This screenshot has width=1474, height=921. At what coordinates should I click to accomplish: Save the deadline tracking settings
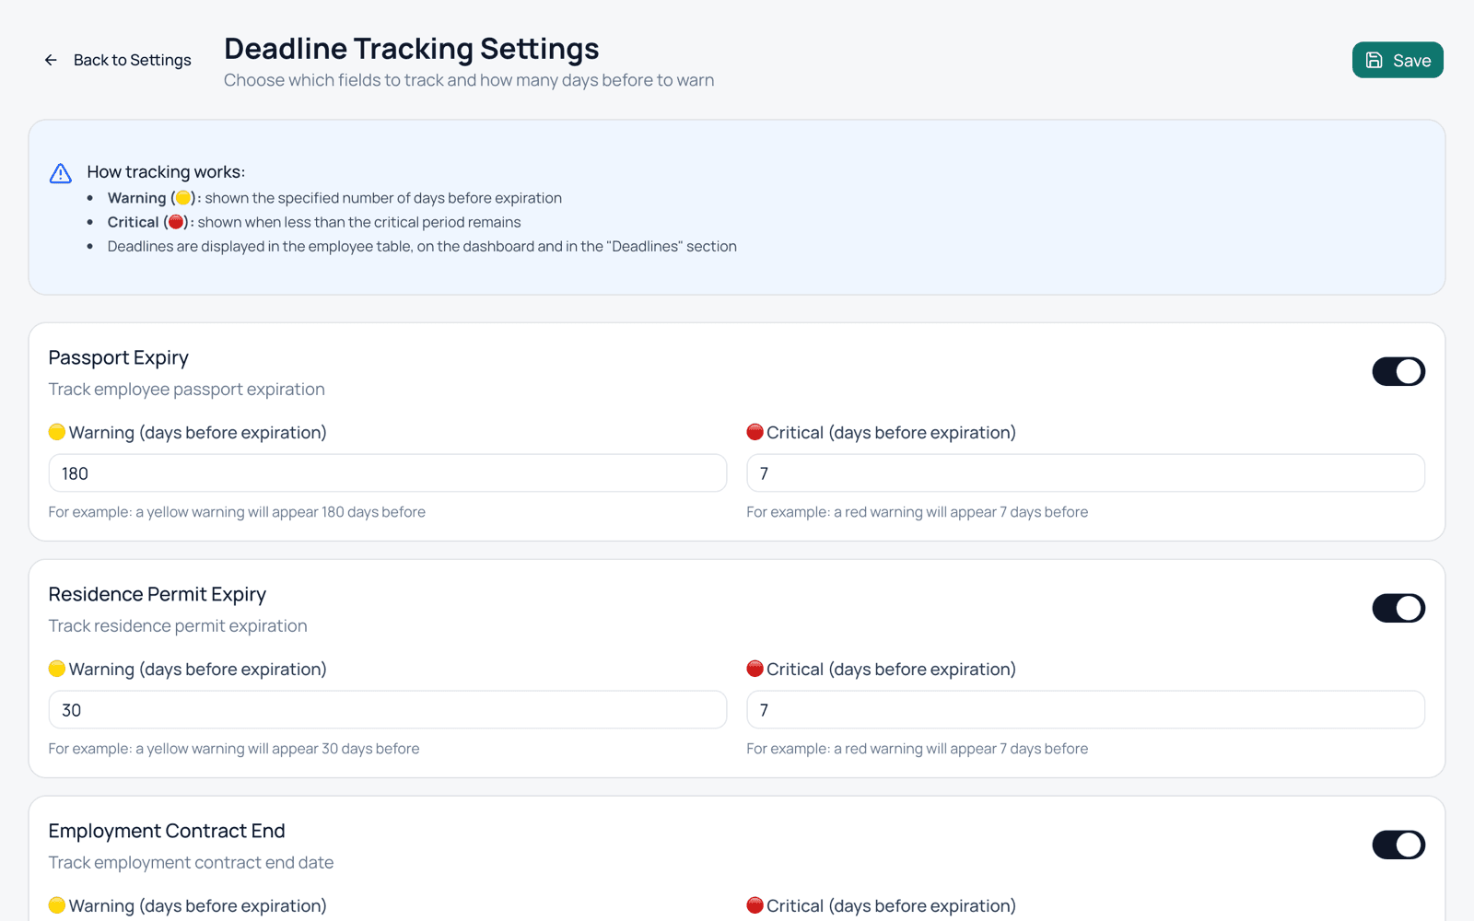[1398, 60]
